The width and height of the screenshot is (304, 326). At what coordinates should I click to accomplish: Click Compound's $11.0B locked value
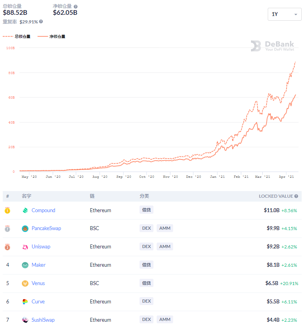pos(272,210)
